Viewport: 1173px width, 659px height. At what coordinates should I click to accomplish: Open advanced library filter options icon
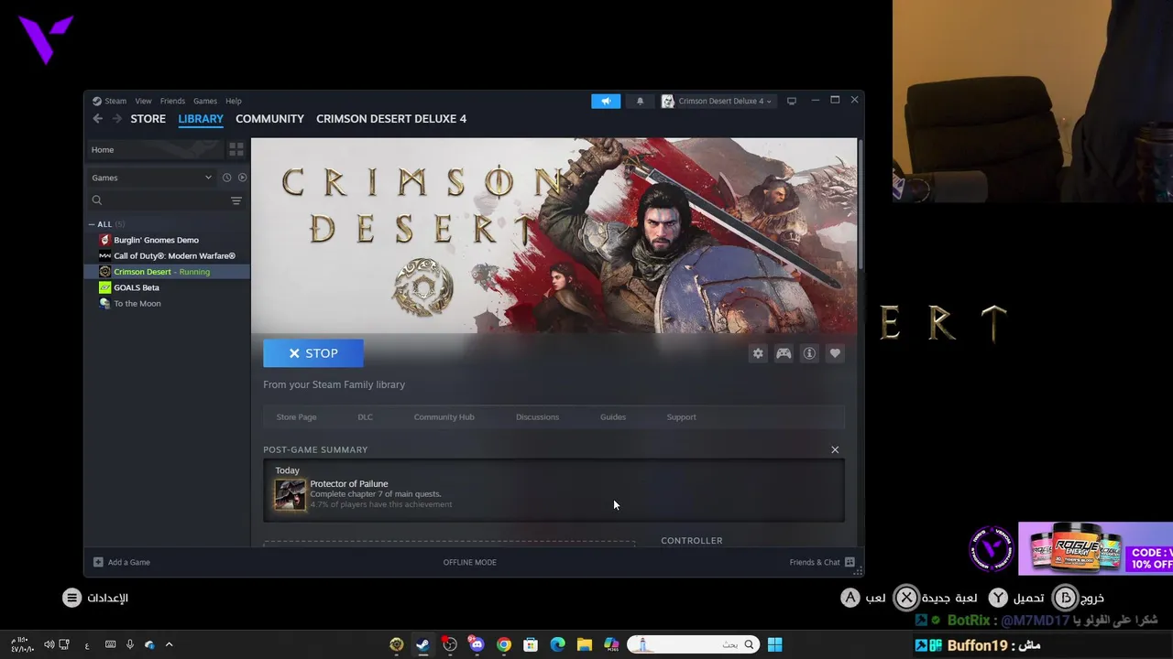(x=236, y=200)
